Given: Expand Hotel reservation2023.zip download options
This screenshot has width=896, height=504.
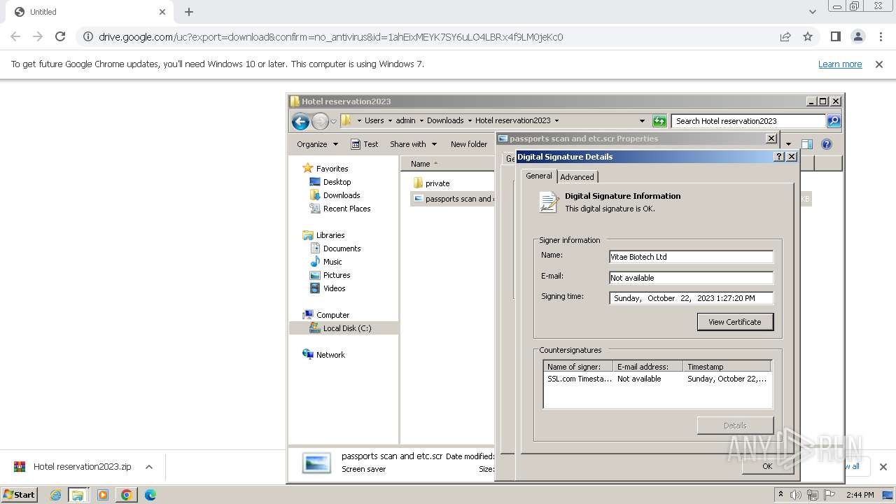Looking at the screenshot, I should click(148, 467).
